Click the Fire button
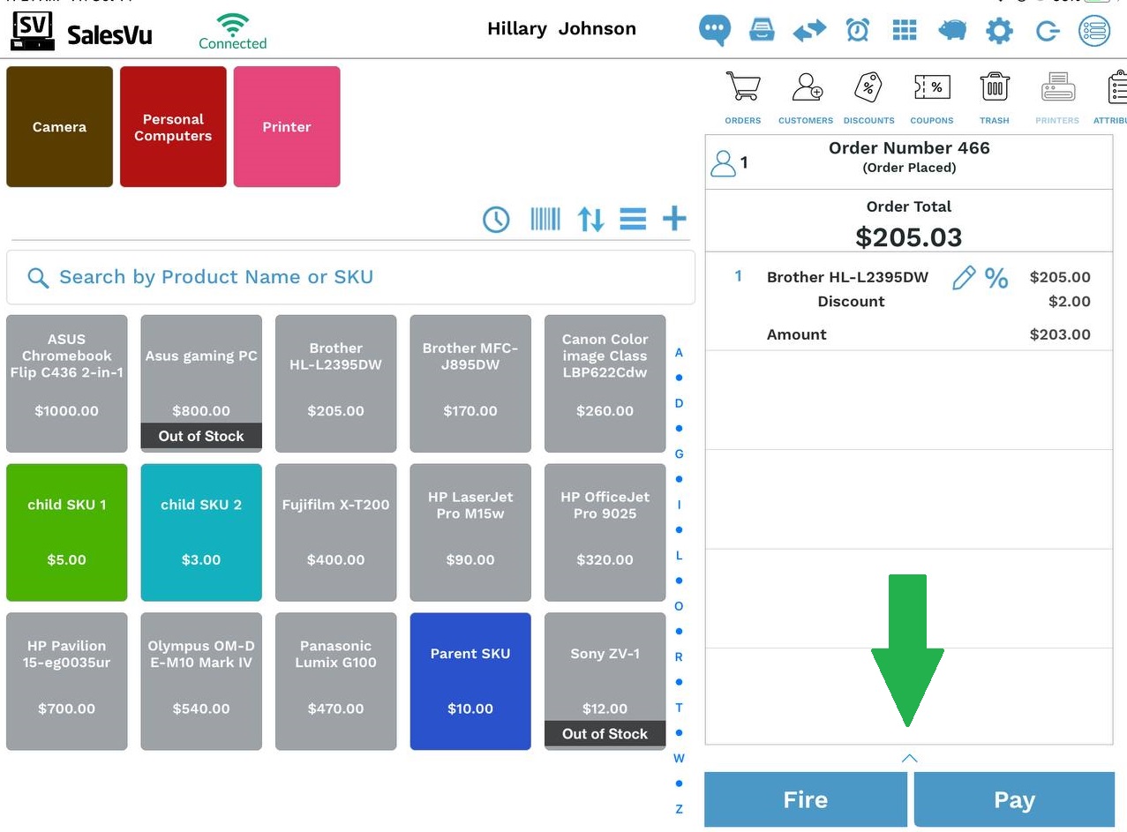This screenshot has height=832, width=1127. pos(806,799)
